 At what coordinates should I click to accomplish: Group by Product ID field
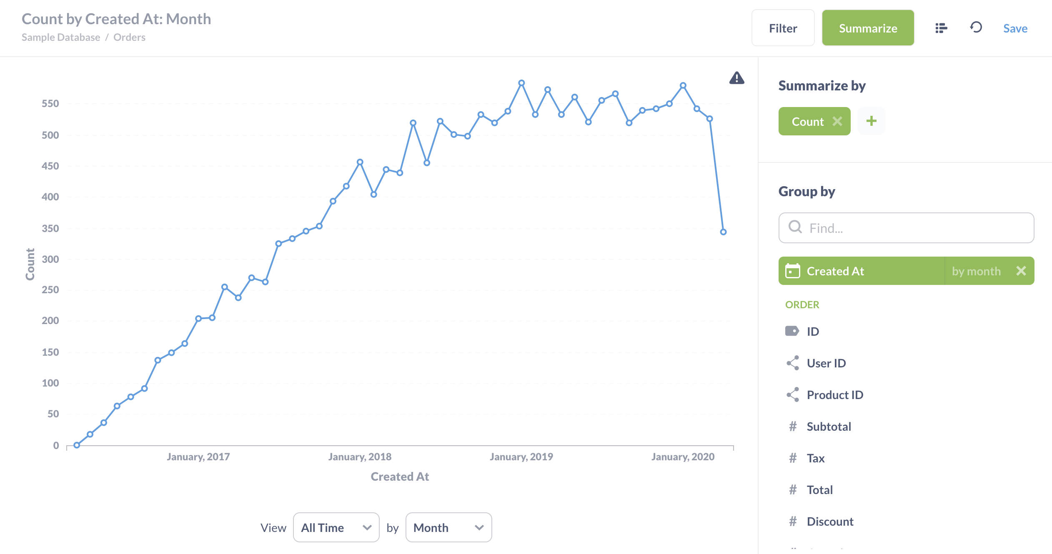pyautogui.click(x=835, y=395)
